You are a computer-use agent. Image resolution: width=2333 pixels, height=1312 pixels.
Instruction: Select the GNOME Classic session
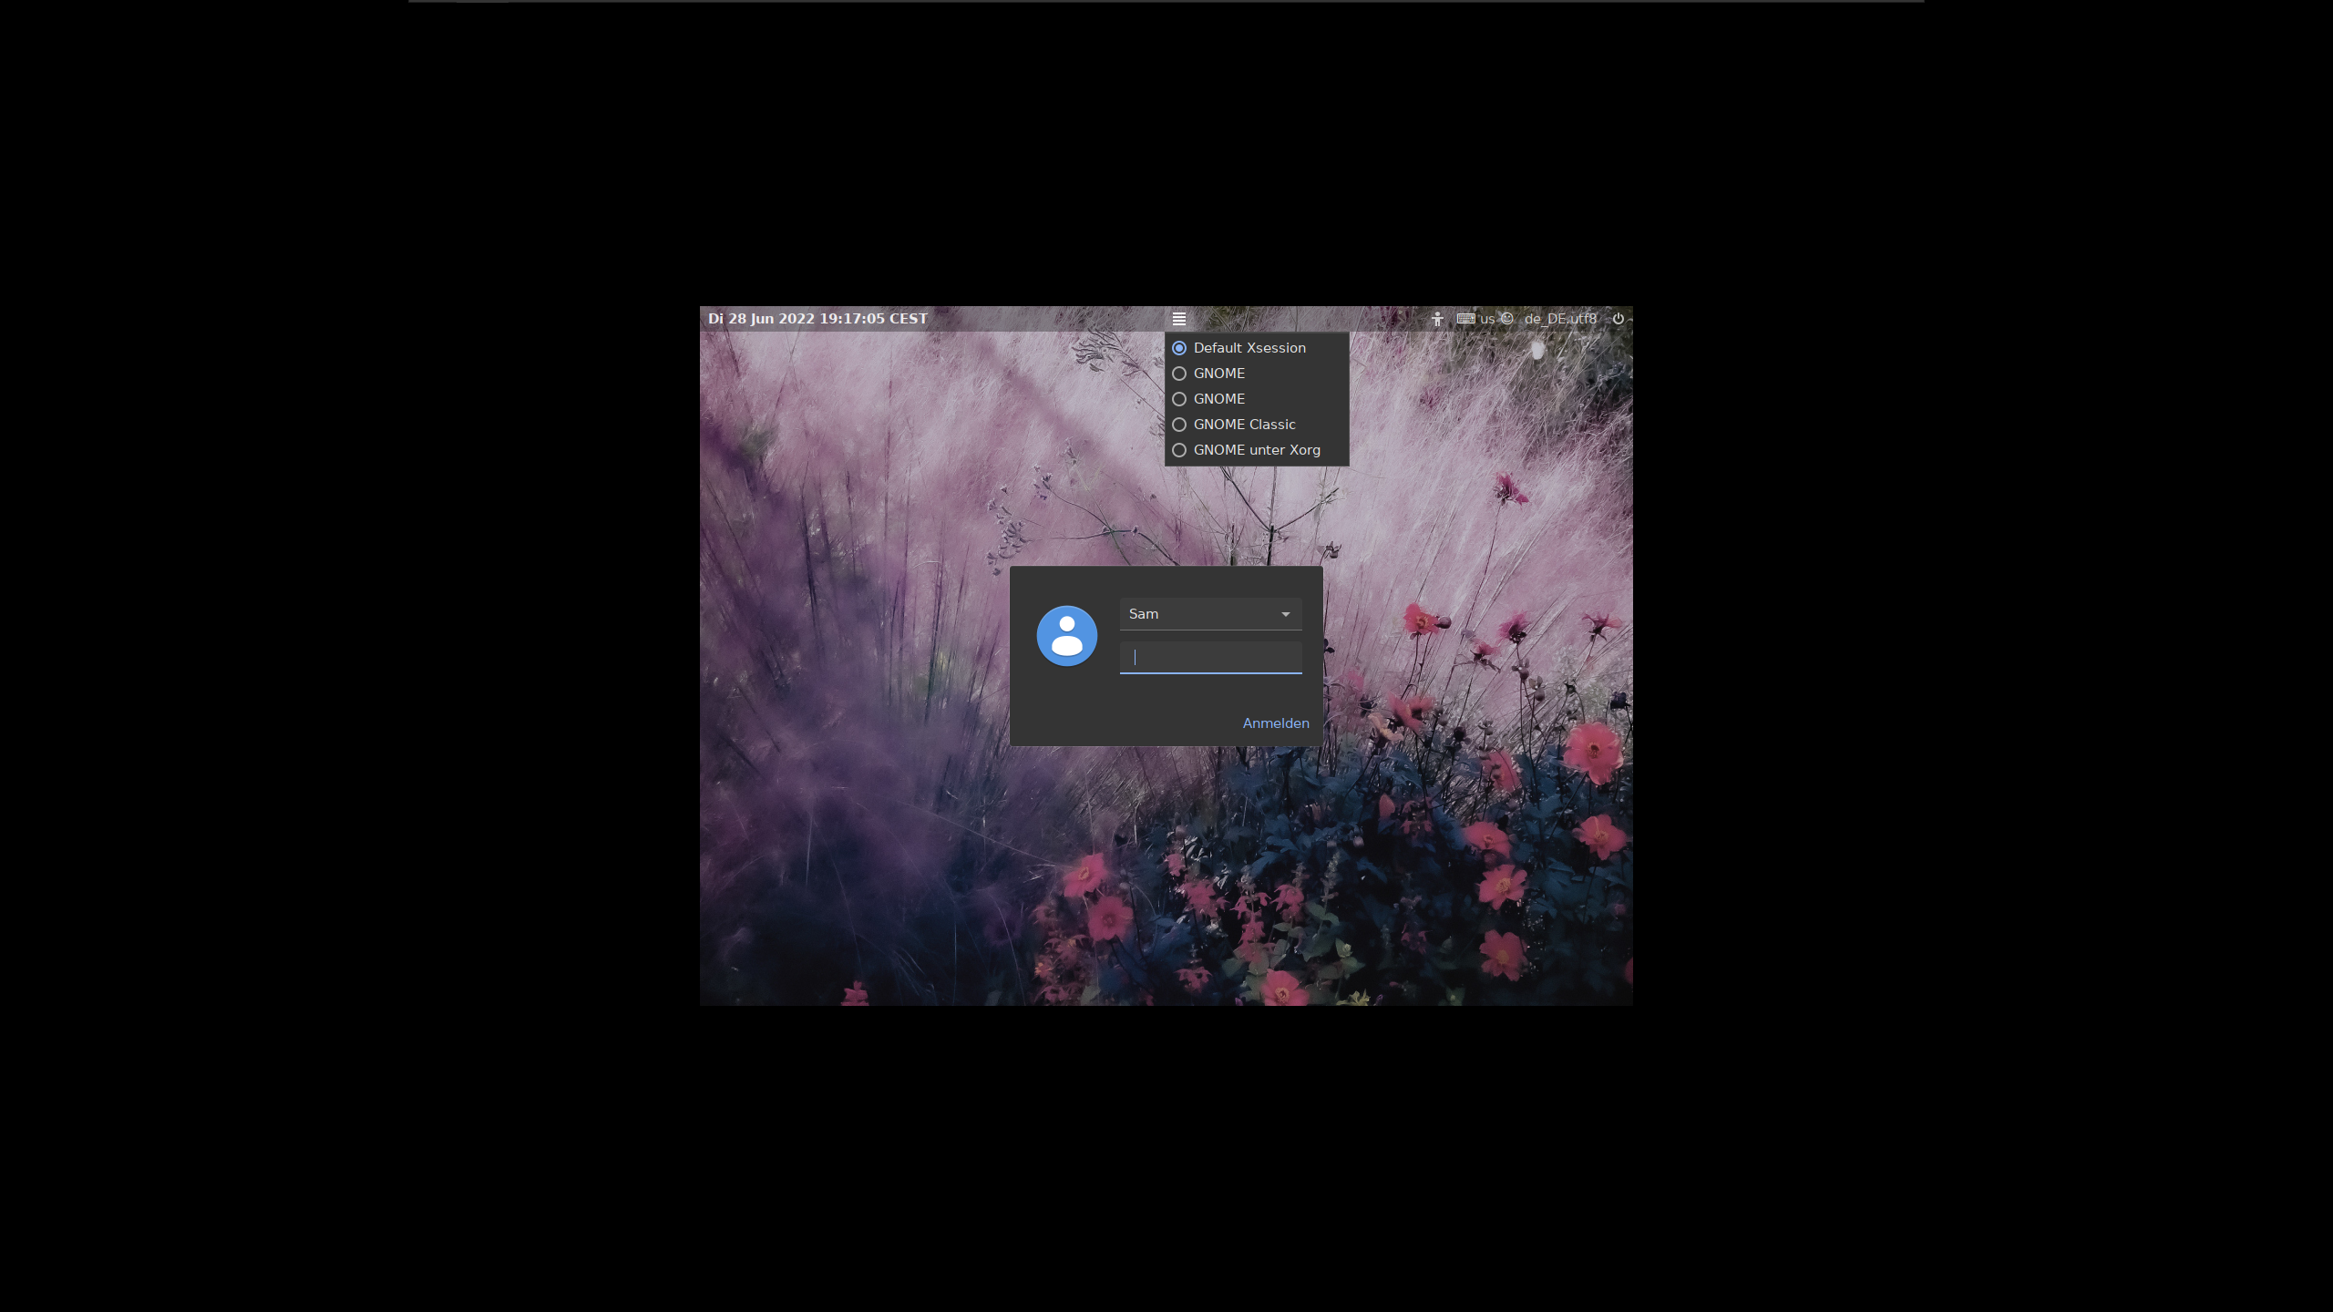pyautogui.click(x=1244, y=425)
